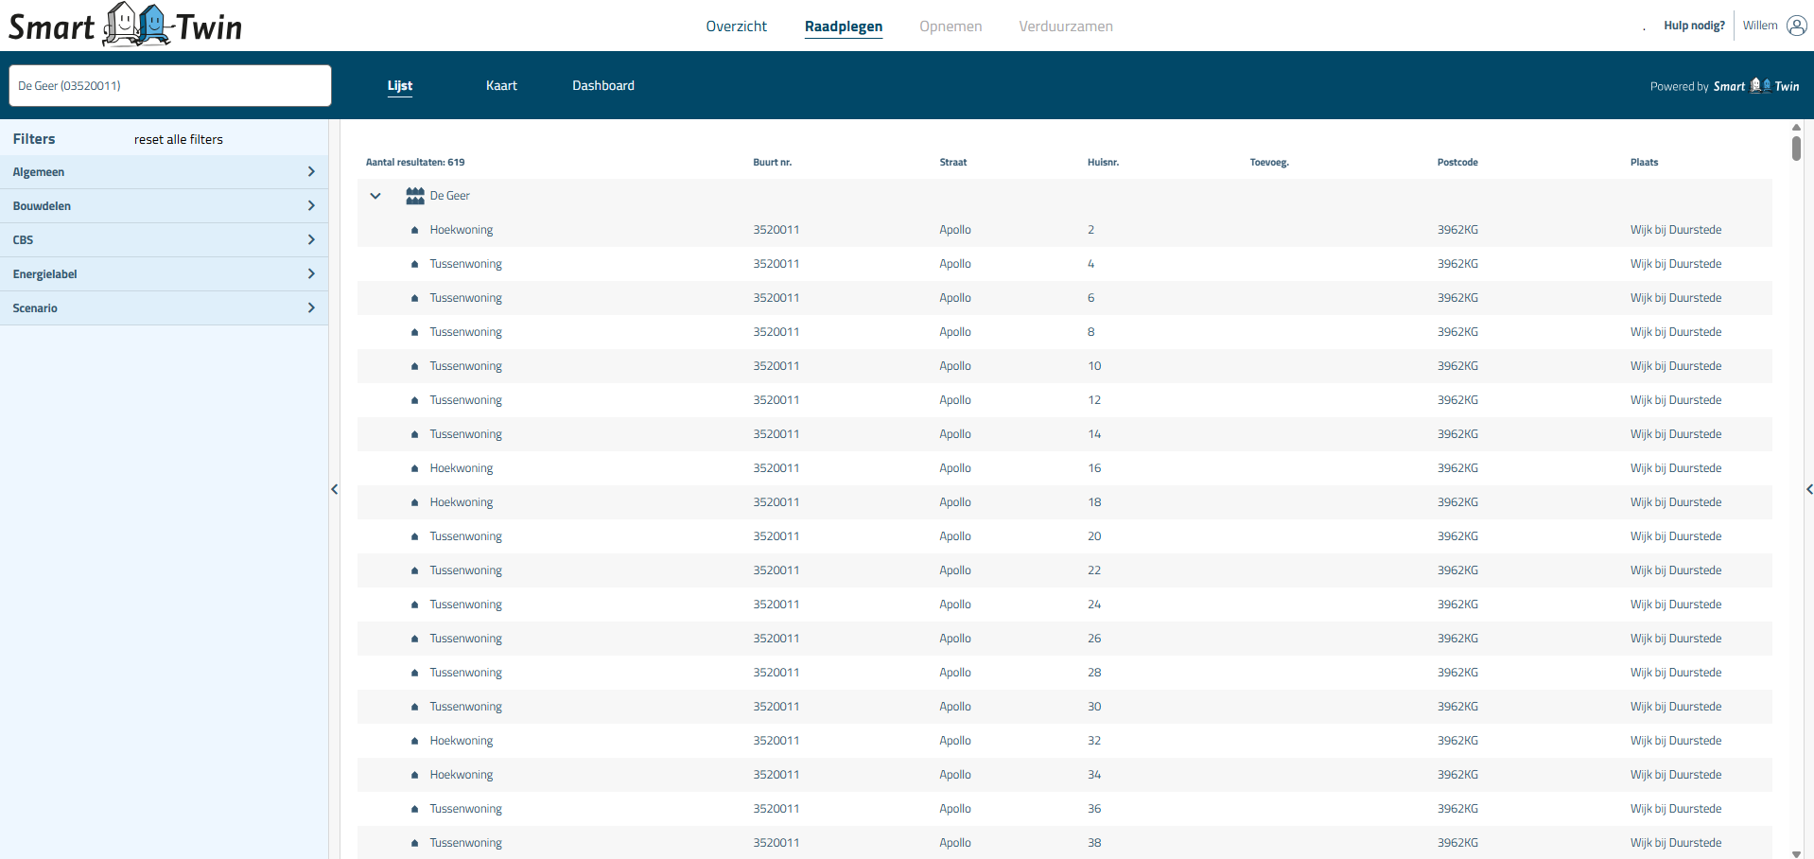This screenshot has height=859, width=1814.
Task: Click house icon for Apollo 2 Hoekwoning
Action: [414, 230]
